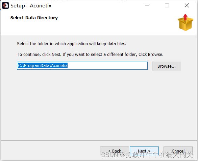
Task: Click highlighted C:\ProgramData\Acunetix path text
Action: coord(43,65)
